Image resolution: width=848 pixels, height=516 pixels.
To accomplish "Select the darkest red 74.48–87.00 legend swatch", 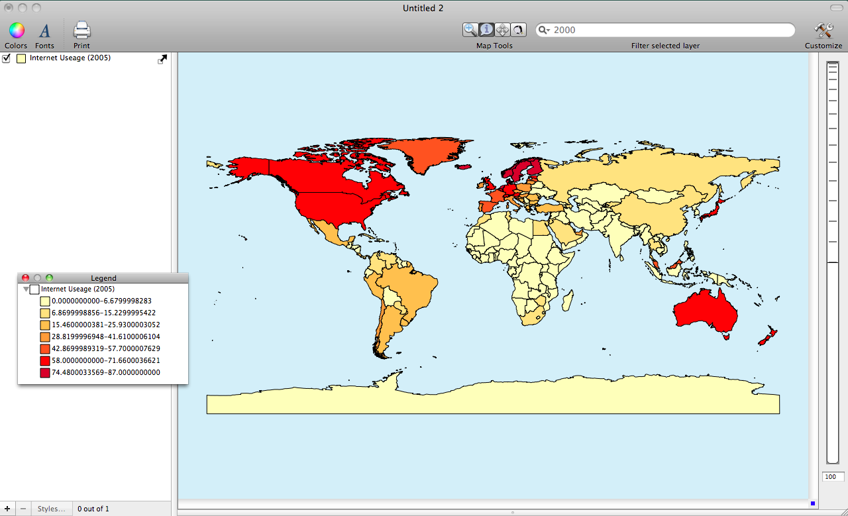I will pos(45,373).
